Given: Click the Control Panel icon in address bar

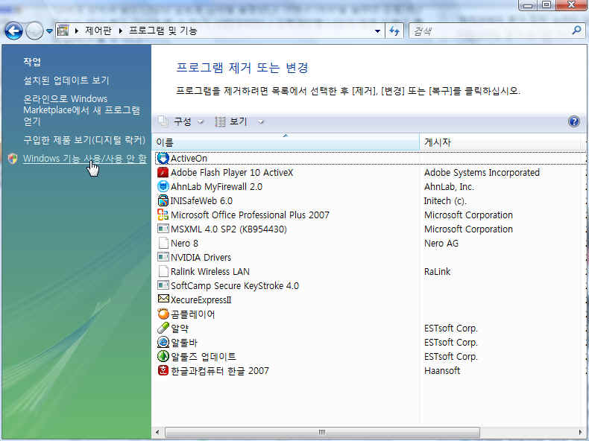Looking at the screenshot, I should coord(63,31).
